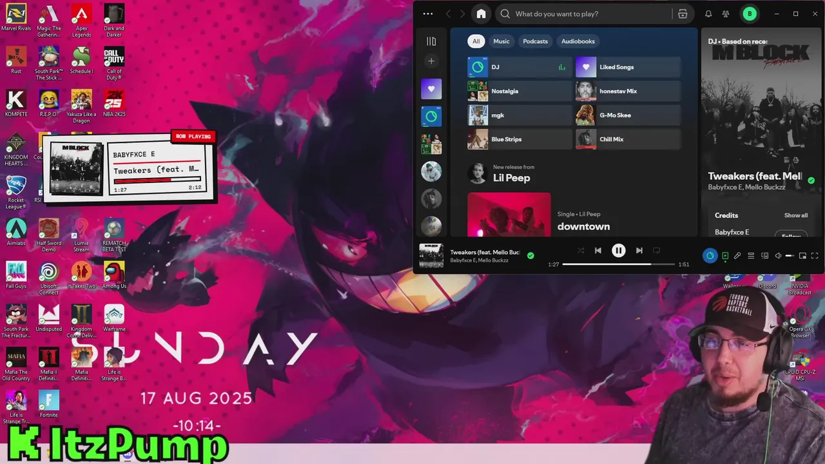Open the Lil Peep artist link
The width and height of the screenshot is (825, 464).
[511, 178]
